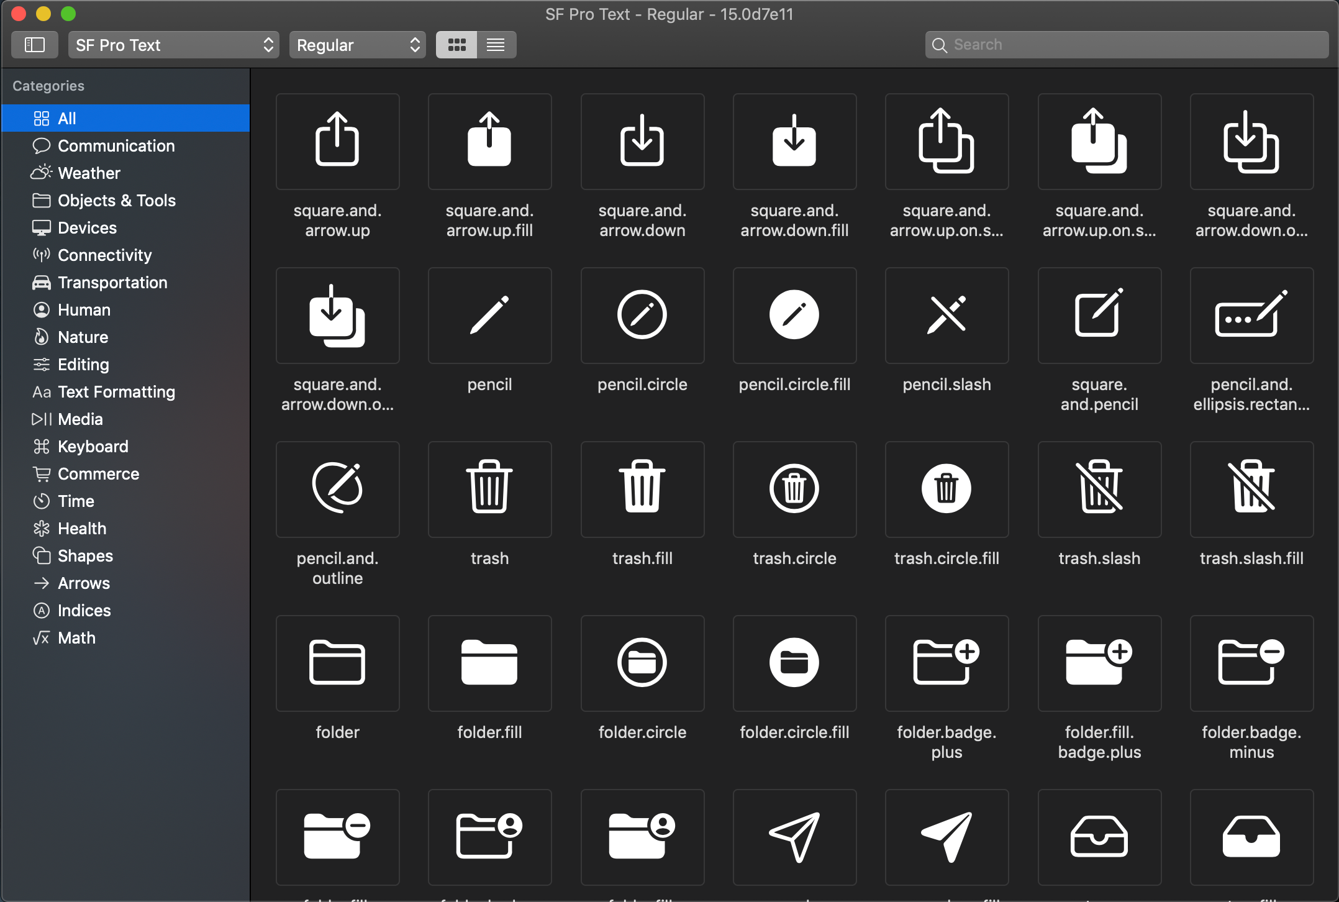
Task: Click the pencil.circle.fill symbol
Action: click(x=794, y=315)
